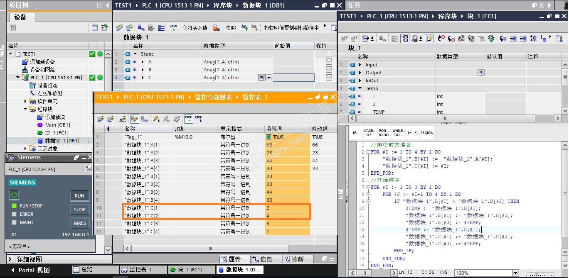Click the indent text icon in FC1 toolbar

513,39
